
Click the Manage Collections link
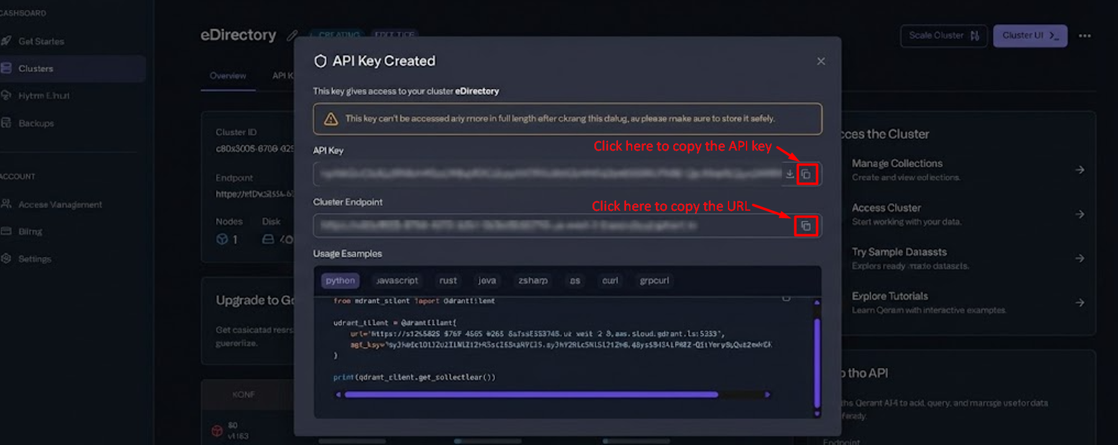[897, 164]
